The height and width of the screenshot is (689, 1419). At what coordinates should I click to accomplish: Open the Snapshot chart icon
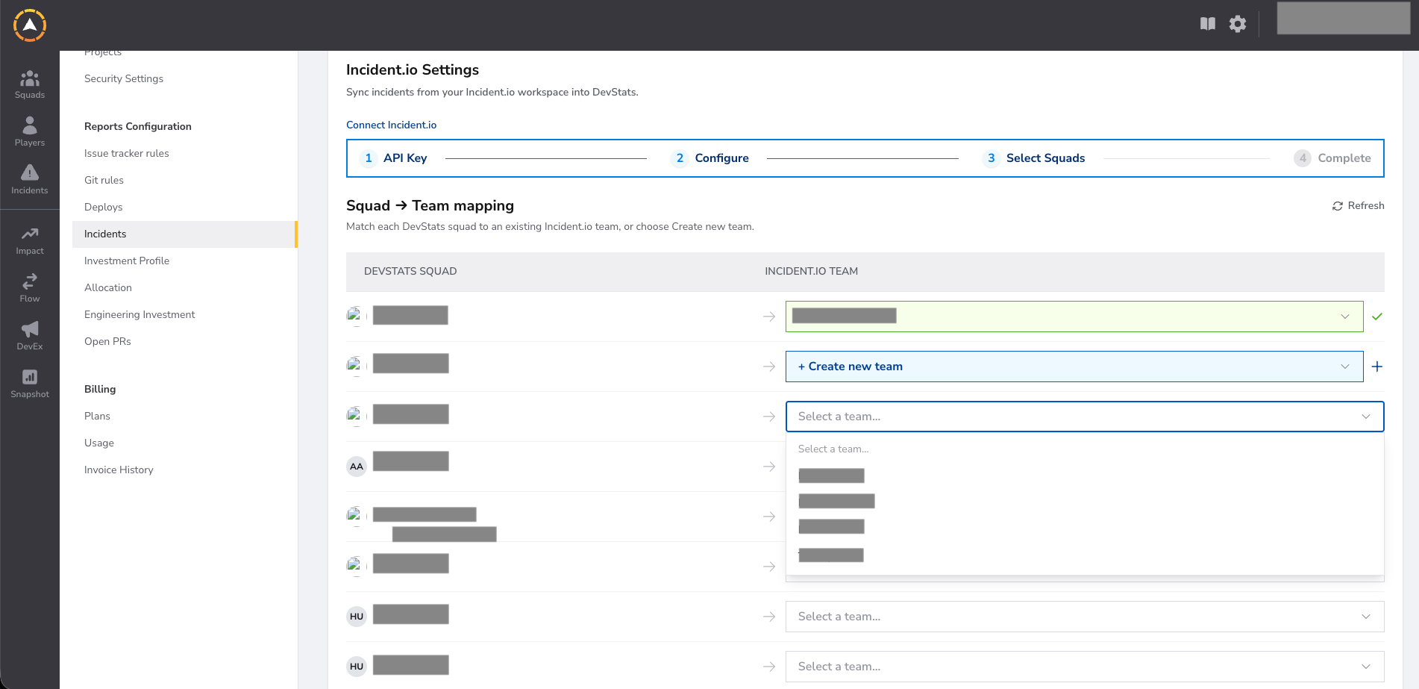pyautogui.click(x=30, y=377)
